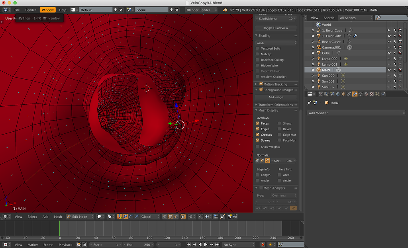Toggle the 1. Error Cuve eye visibility icon
Image resolution: width=408 pixels, height=248 pixels.
pos(389,30)
